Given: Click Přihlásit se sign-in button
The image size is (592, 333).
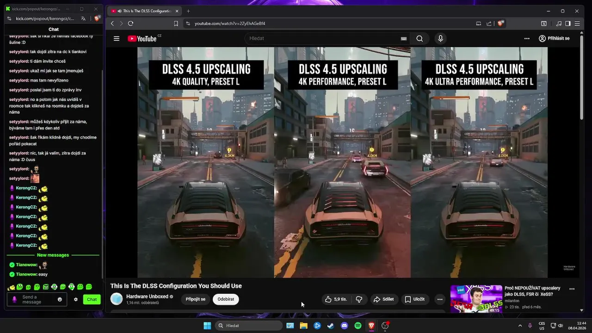Looking at the screenshot, I should (554, 38).
